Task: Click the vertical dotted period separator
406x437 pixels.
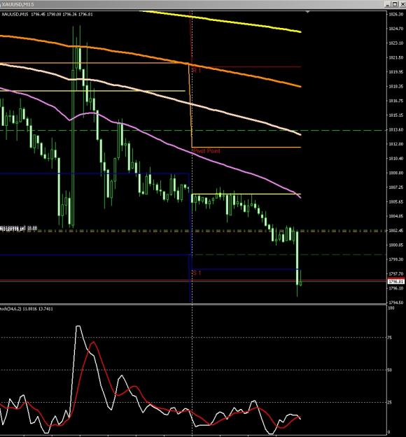Action: [x=192, y=223]
